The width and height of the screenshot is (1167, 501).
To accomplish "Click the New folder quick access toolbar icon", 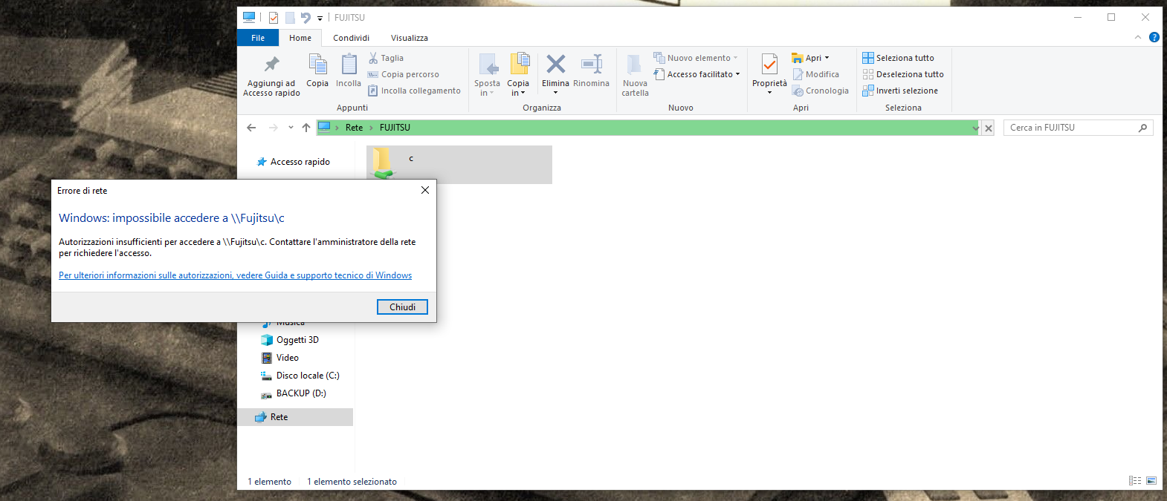I will click(290, 18).
